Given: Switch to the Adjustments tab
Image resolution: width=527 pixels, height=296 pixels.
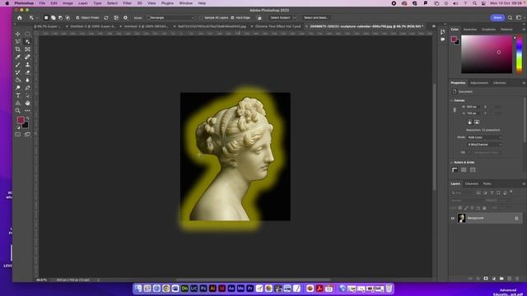Looking at the screenshot, I should [x=479, y=83].
